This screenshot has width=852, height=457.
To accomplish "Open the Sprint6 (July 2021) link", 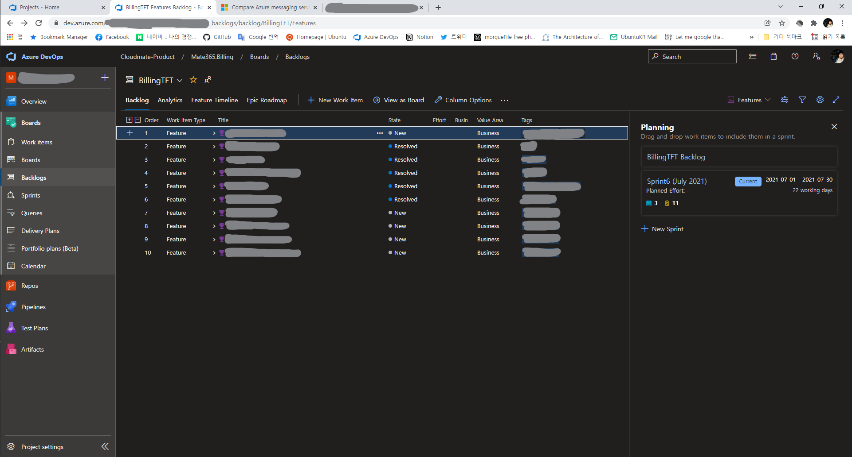I will (676, 181).
